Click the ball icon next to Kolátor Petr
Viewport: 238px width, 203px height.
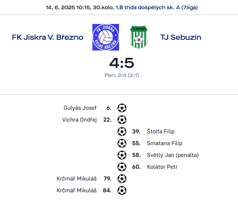point(122,167)
